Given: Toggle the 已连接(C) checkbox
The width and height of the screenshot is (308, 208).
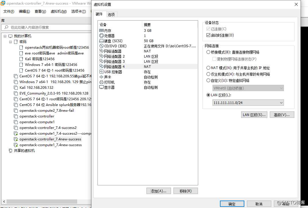Looking at the screenshot, I should pyautogui.click(x=208, y=29).
